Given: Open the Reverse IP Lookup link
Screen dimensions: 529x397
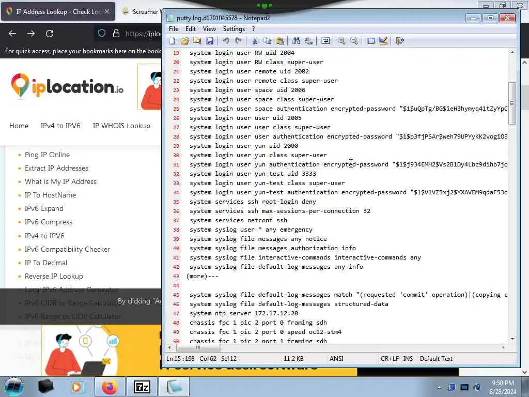Looking at the screenshot, I should pyautogui.click(x=54, y=277).
